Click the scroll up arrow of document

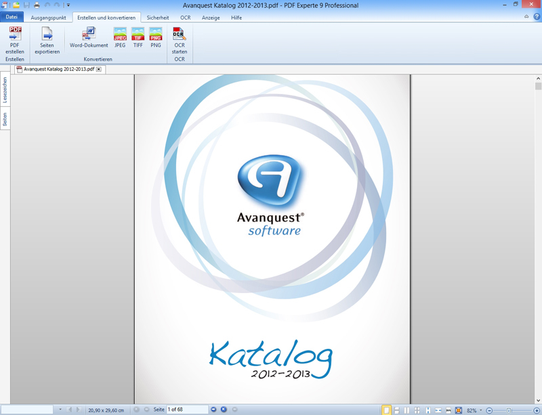[538, 79]
